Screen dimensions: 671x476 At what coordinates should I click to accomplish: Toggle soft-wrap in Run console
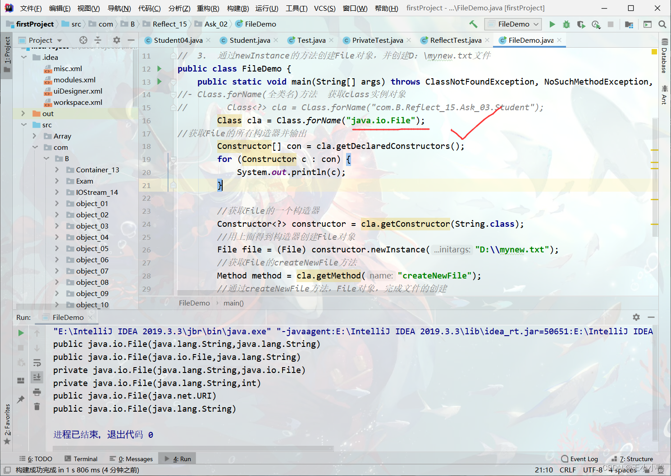coord(37,362)
